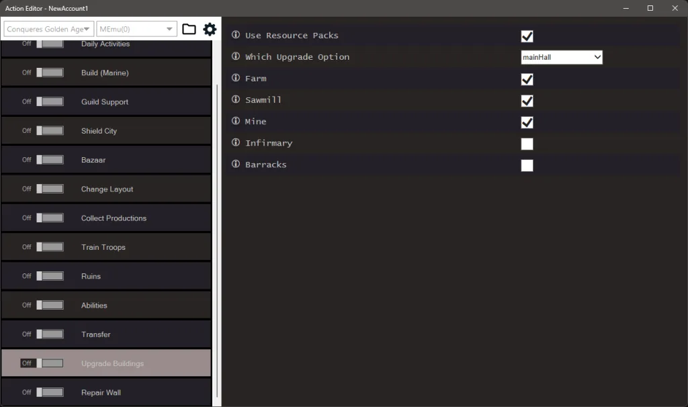Uncheck the Mine checkbox
688x407 pixels.
(x=527, y=122)
